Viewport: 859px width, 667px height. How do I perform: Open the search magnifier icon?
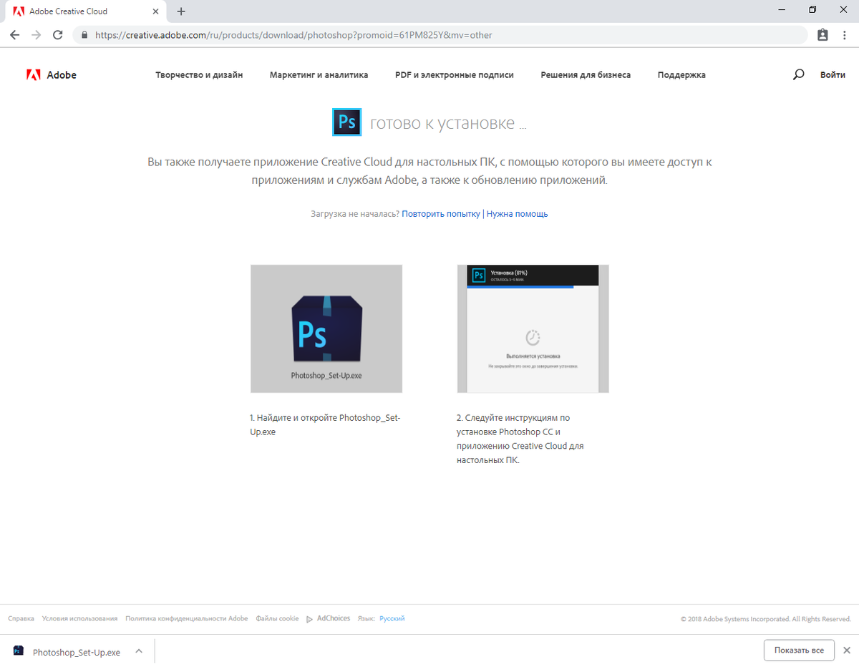coord(798,74)
